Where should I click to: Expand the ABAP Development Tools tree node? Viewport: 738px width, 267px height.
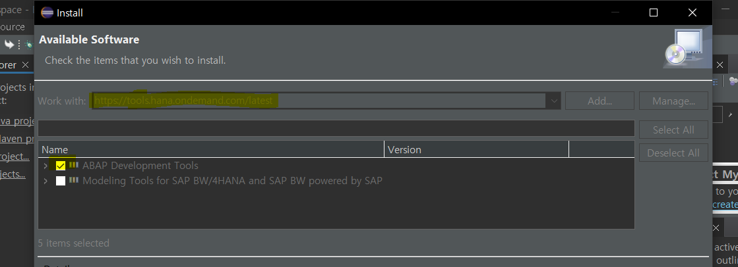pyautogui.click(x=46, y=166)
